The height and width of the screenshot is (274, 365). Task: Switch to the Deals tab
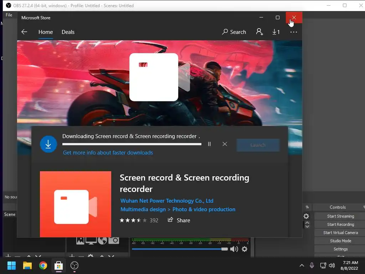point(68,32)
